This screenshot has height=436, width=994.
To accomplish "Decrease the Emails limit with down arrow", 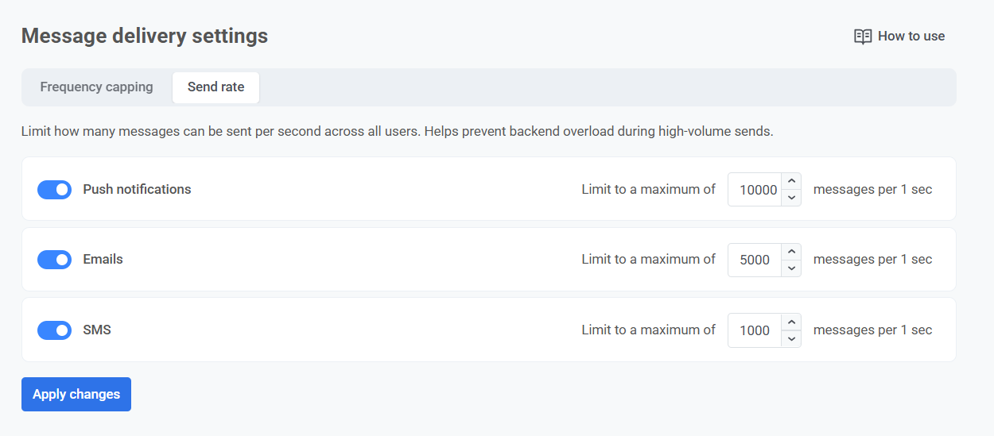I will 791,268.
